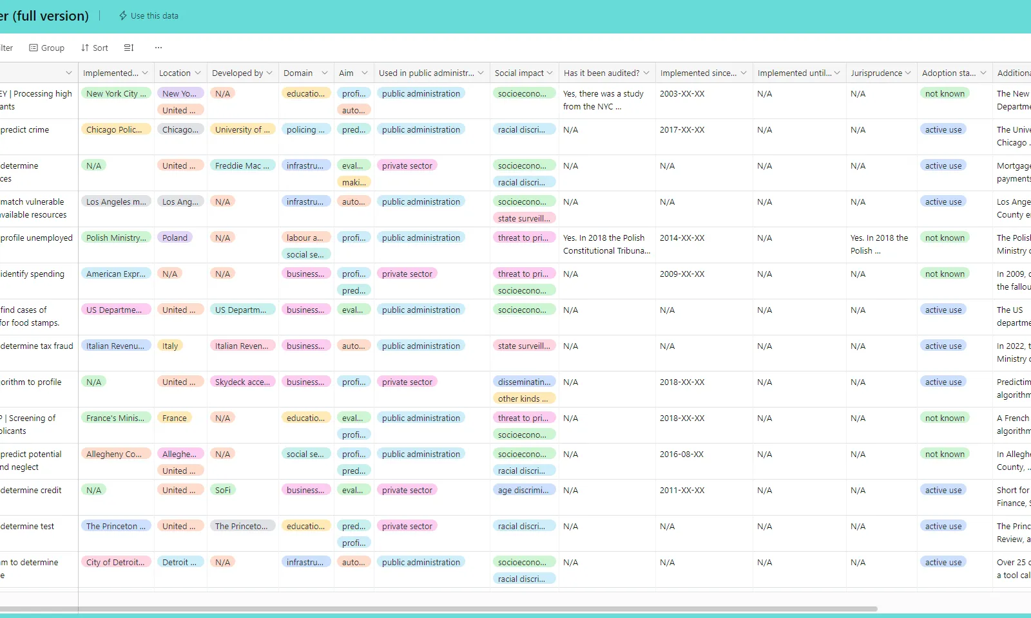This screenshot has height=618, width=1031.
Task: Select the 2016-08-XX implemented since cell
Action: coord(682,454)
